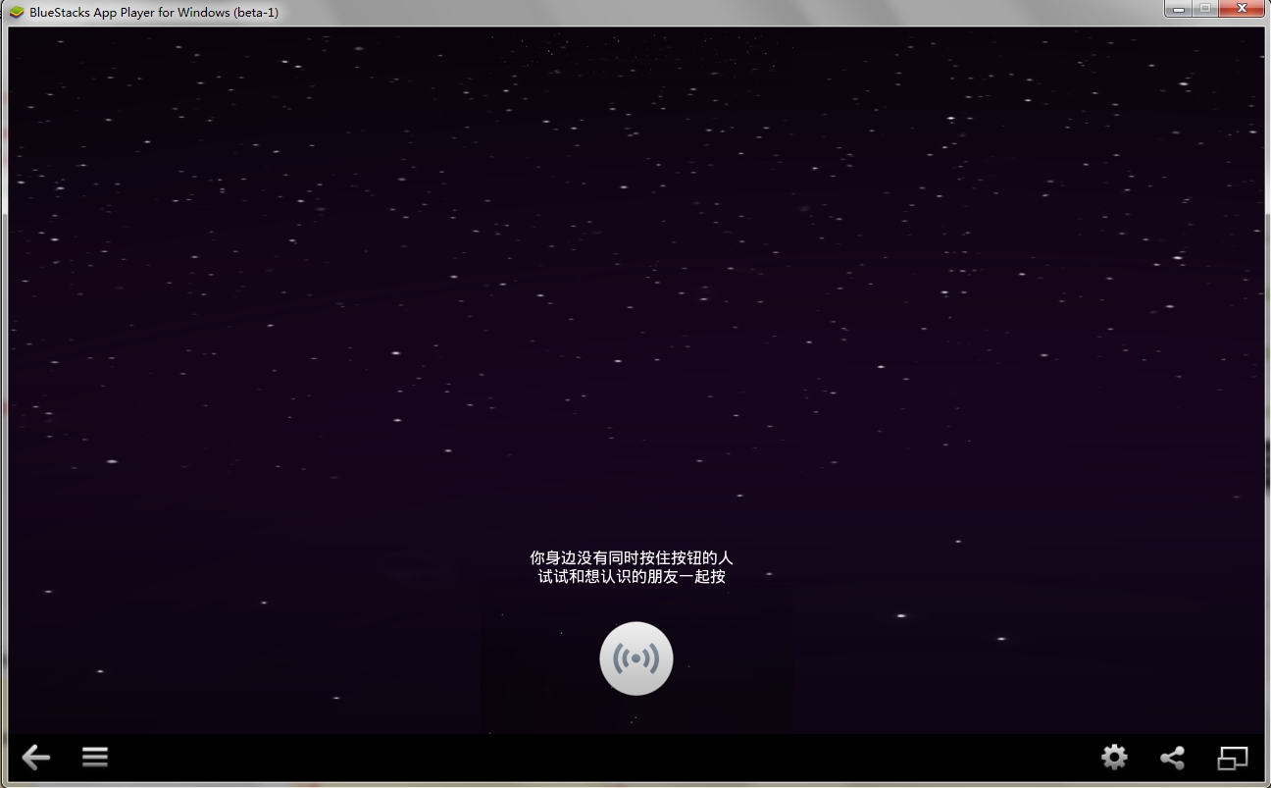The width and height of the screenshot is (1271, 788).
Task: Click the text "试试和想认识的朋友一起按"
Action: pyautogui.click(x=632, y=577)
